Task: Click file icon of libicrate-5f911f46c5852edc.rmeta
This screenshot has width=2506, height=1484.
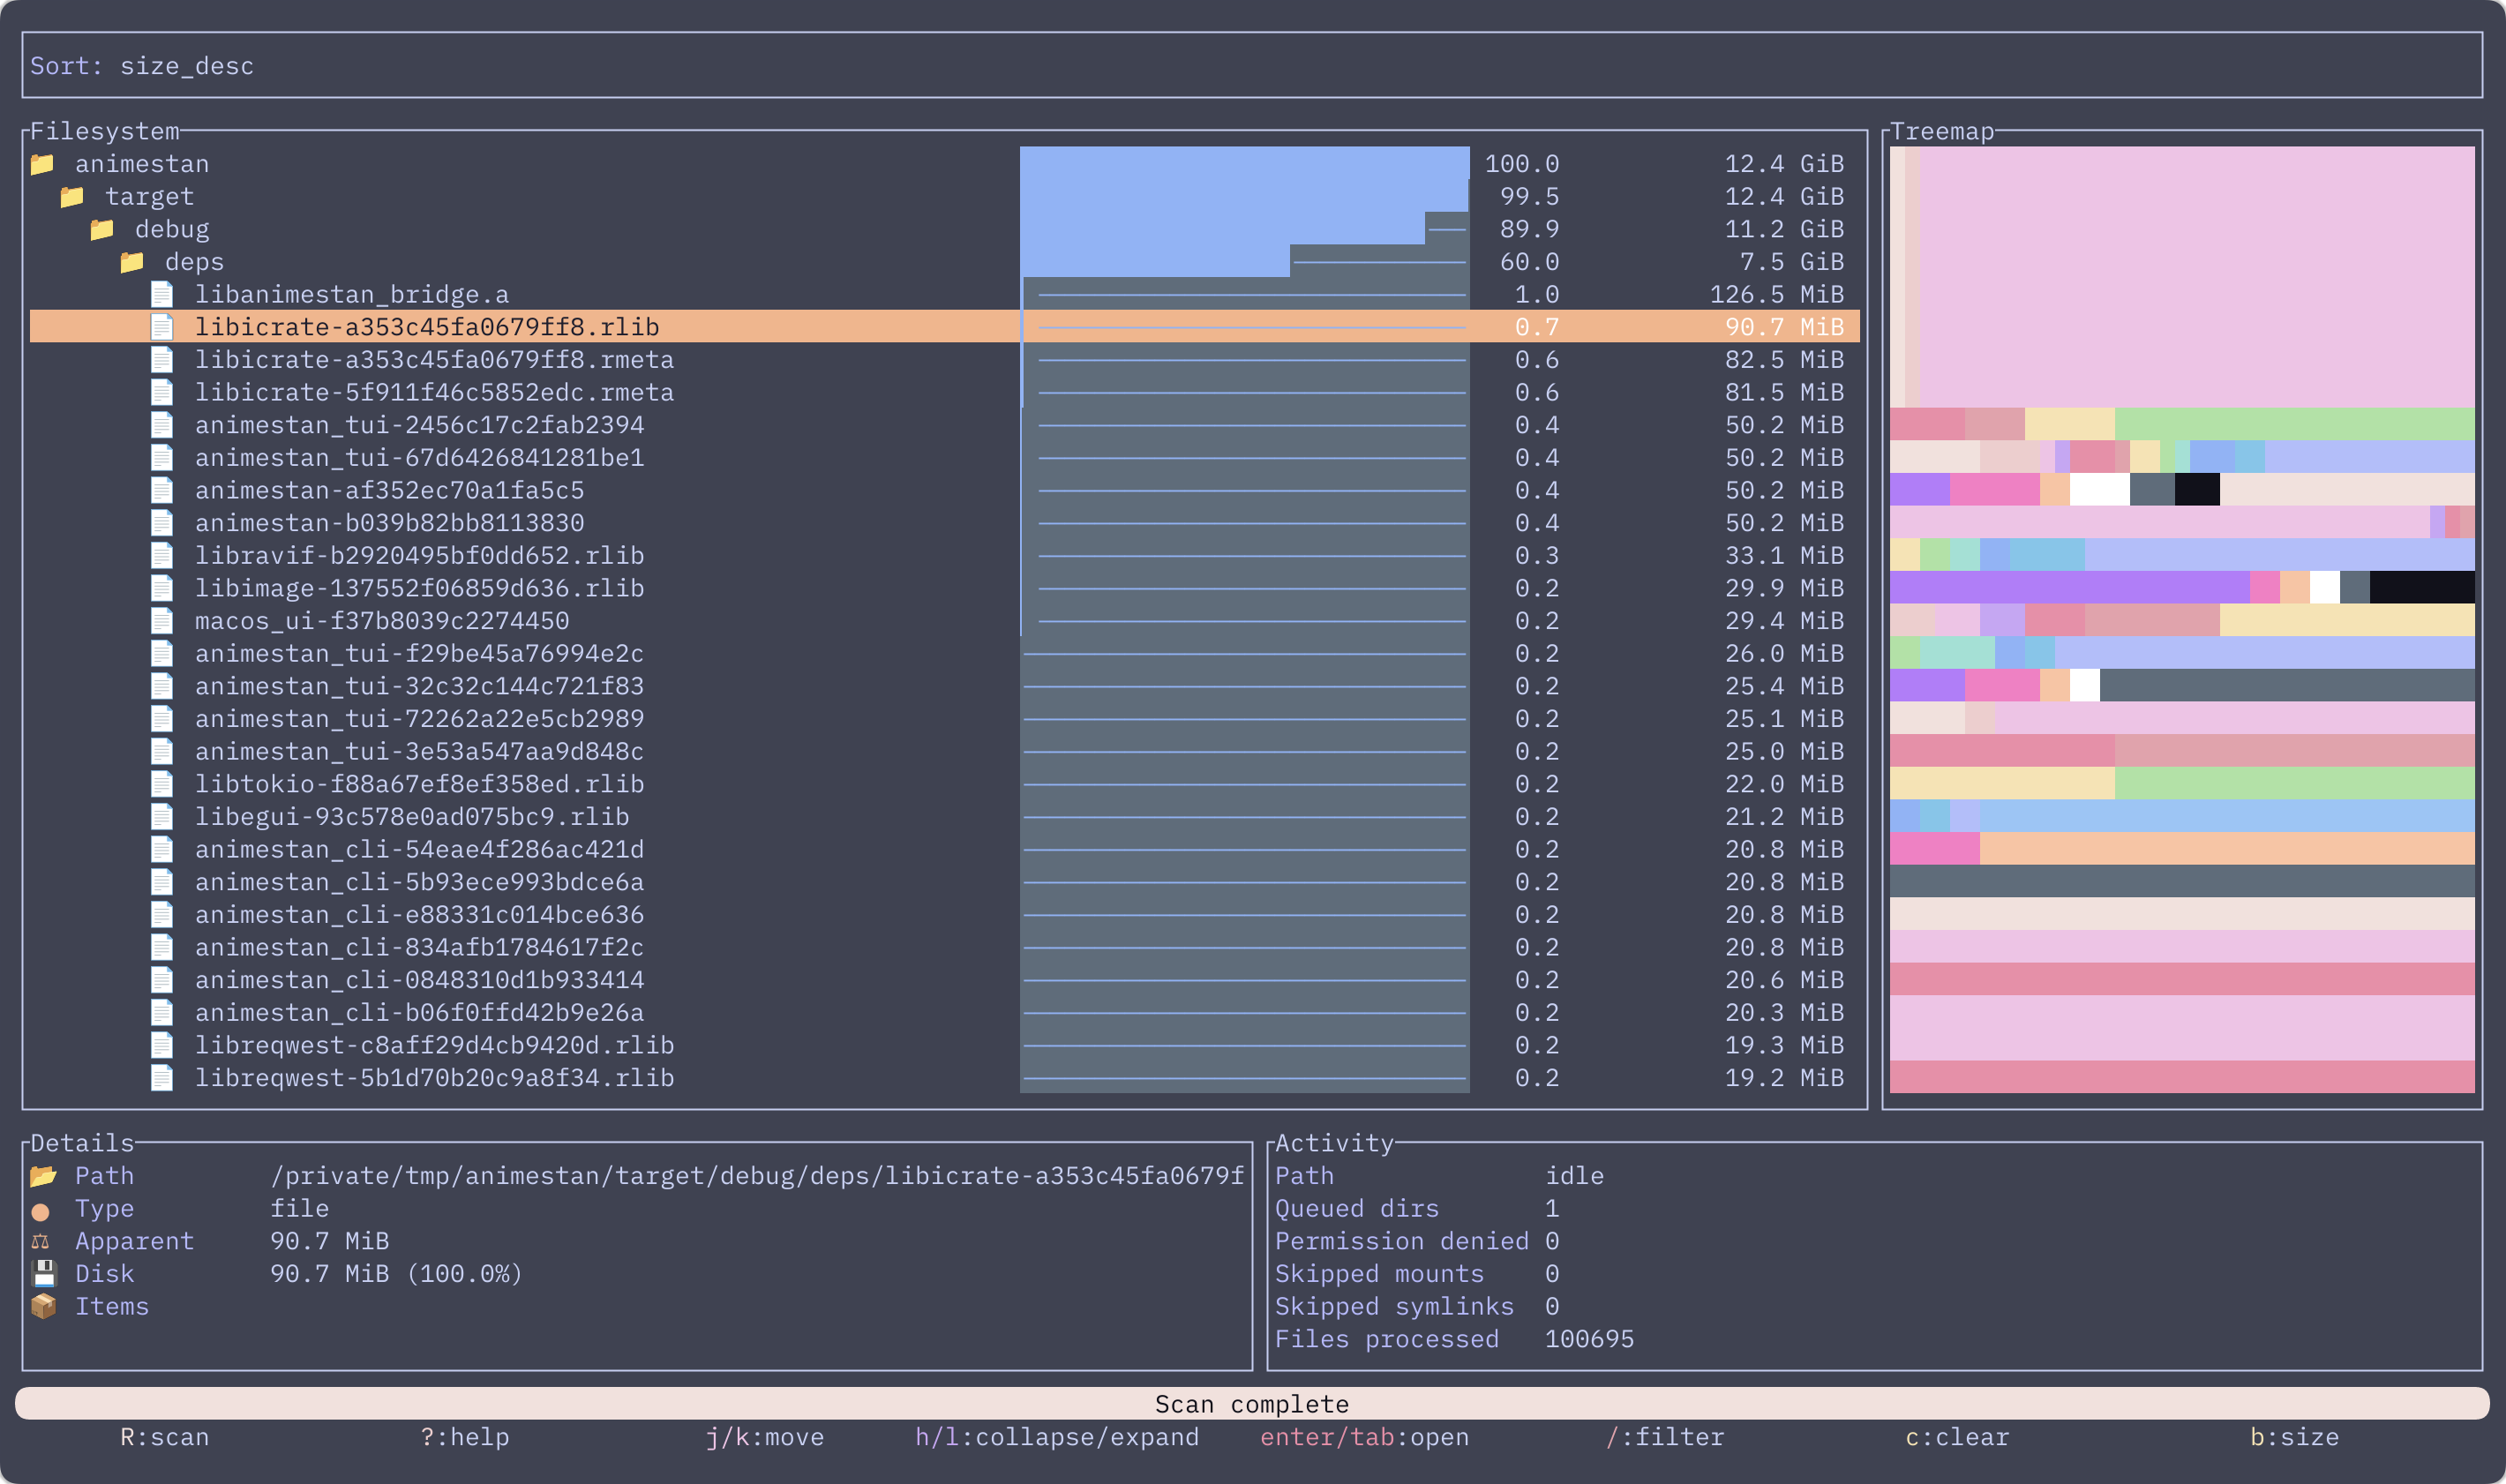Action: pyautogui.click(x=162, y=393)
